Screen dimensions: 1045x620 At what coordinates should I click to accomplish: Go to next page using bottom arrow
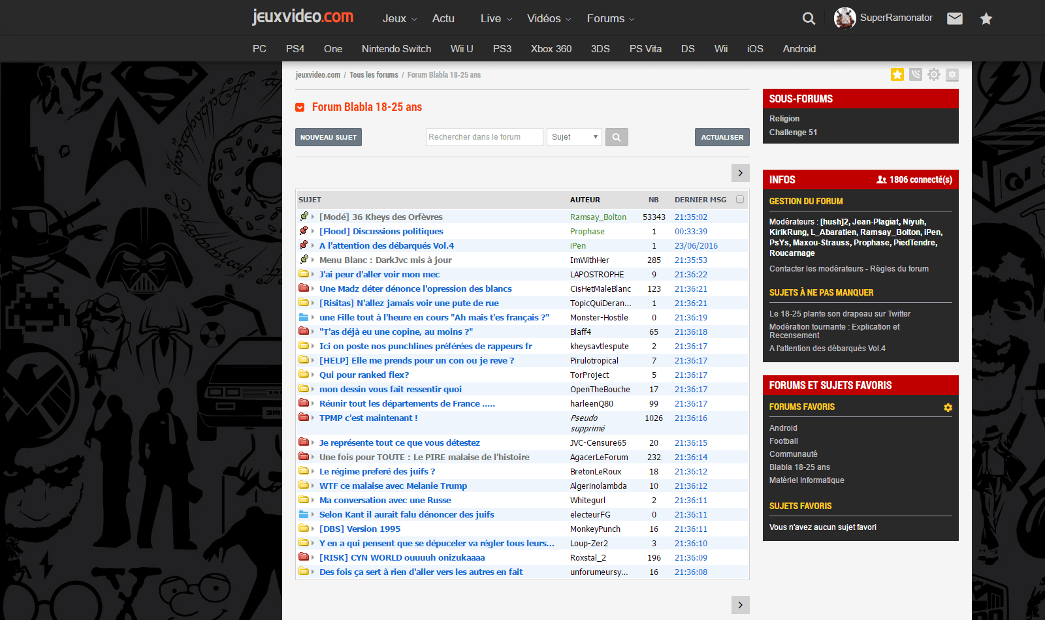point(740,605)
